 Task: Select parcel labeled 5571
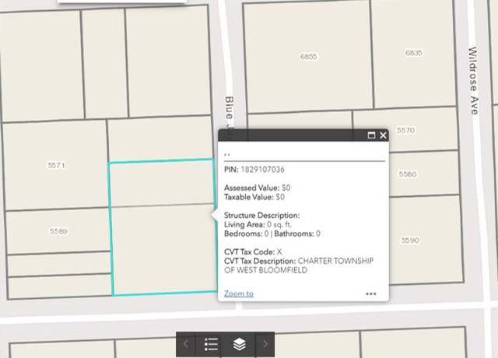(56, 165)
